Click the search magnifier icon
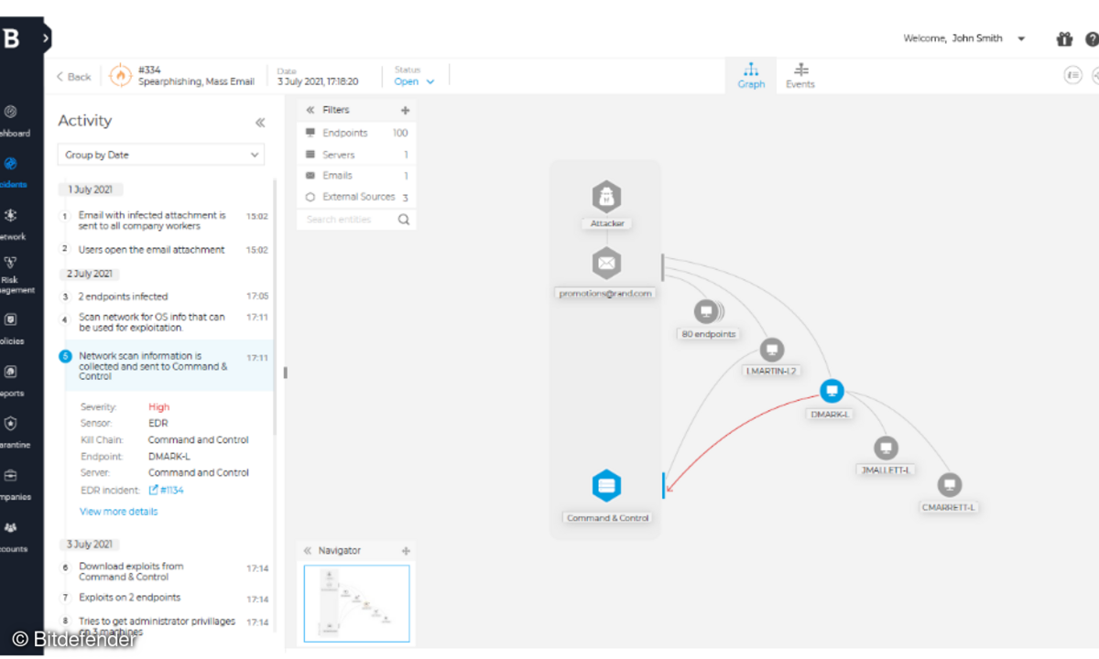 point(404,220)
